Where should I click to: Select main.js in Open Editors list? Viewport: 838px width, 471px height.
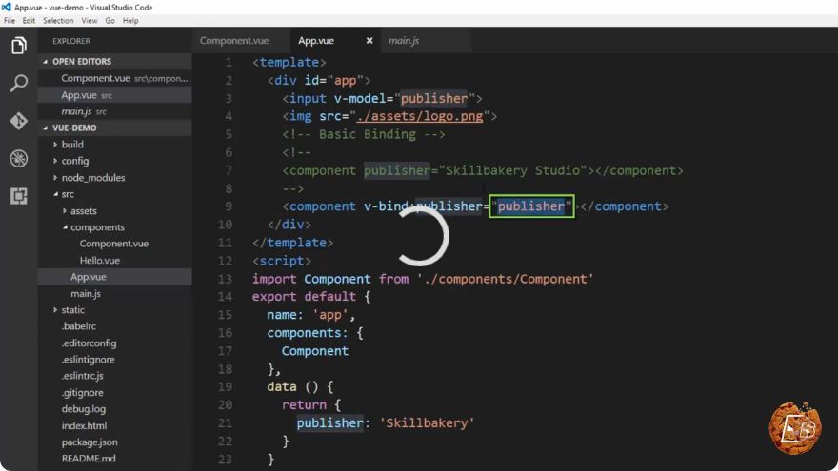click(115, 111)
